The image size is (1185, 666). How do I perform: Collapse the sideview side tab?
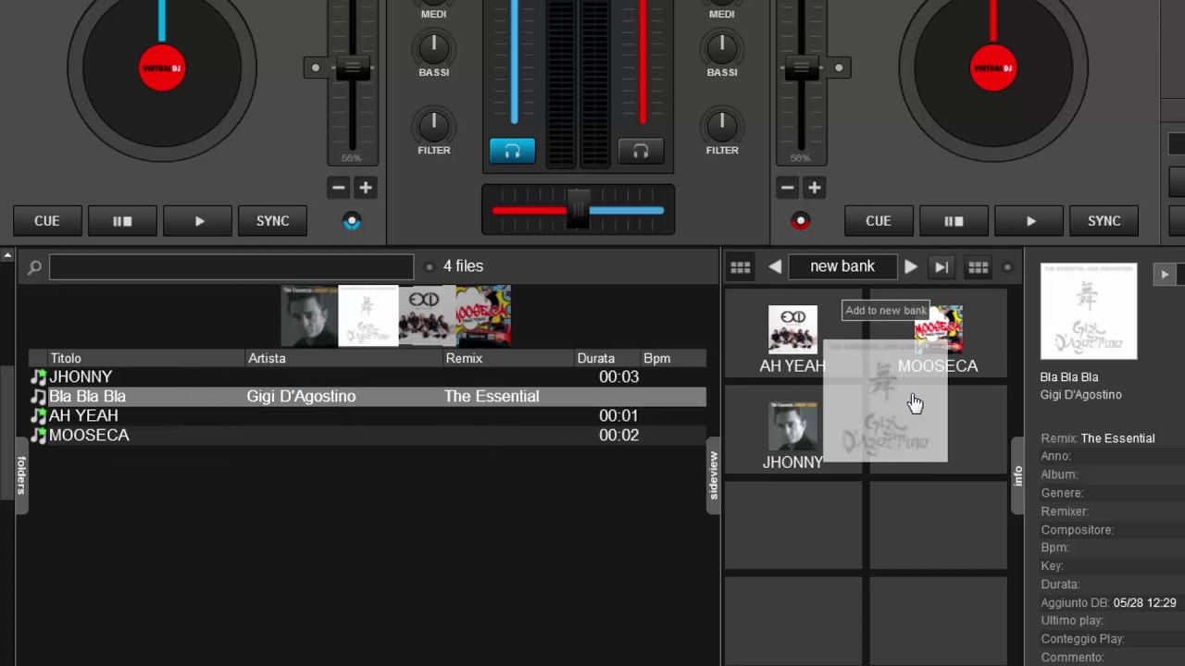click(713, 476)
